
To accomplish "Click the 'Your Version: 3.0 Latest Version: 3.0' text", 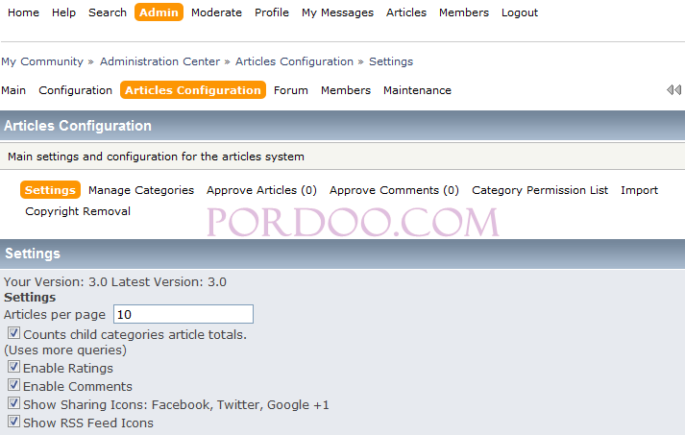I will click(x=115, y=282).
